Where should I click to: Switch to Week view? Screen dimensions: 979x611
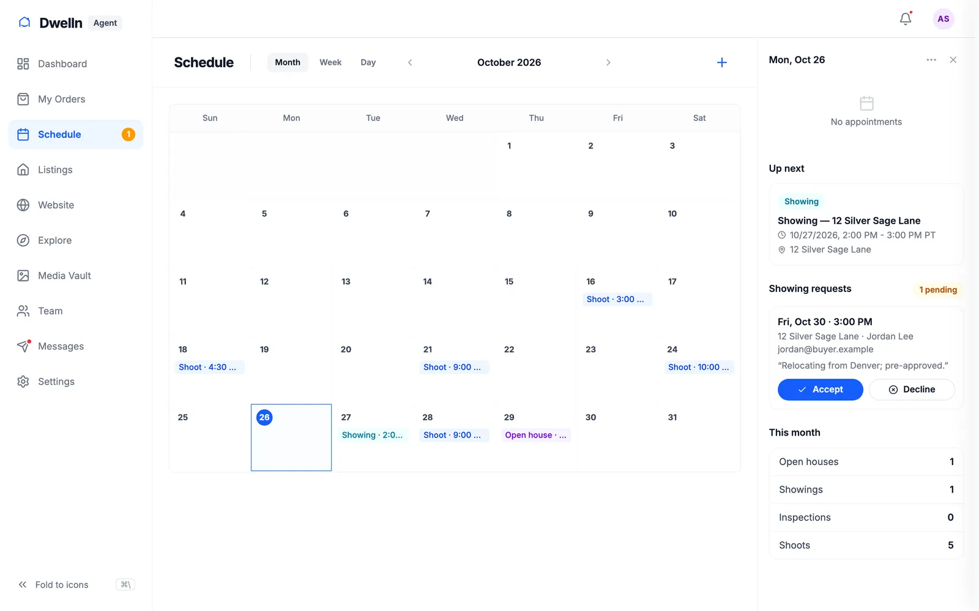[x=330, y=62]
